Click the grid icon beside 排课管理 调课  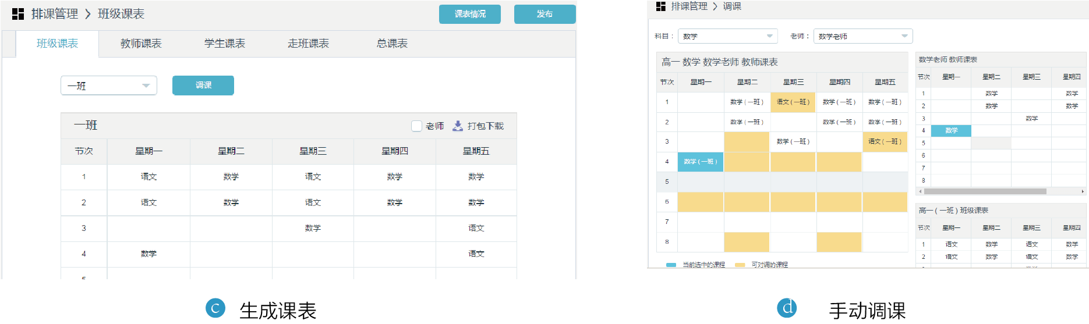[x=660, y=6]
